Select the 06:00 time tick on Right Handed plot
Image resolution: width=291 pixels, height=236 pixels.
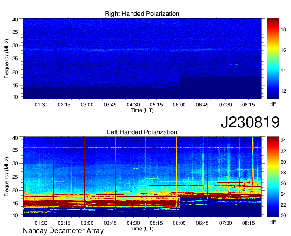click(x=179, y=105)
